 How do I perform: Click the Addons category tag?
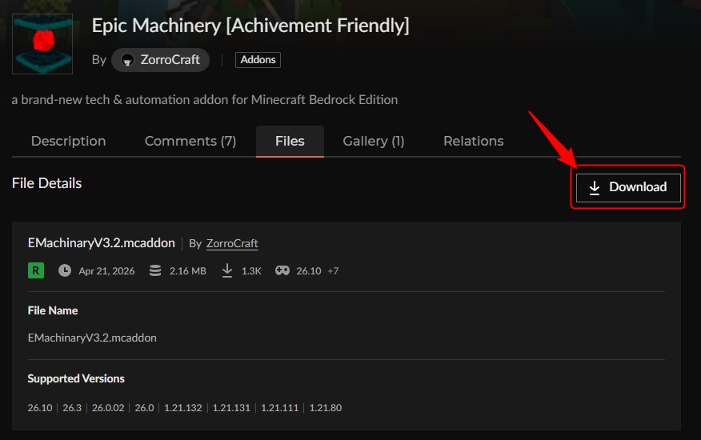pos(258,60)
